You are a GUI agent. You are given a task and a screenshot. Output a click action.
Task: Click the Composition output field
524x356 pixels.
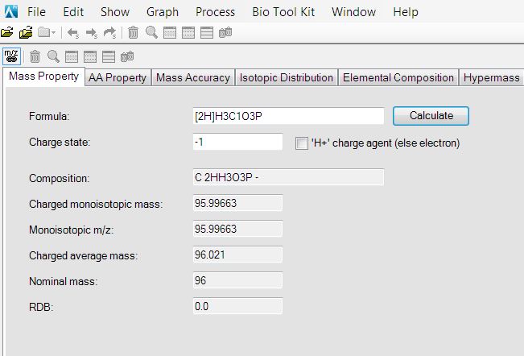(288, 177)
